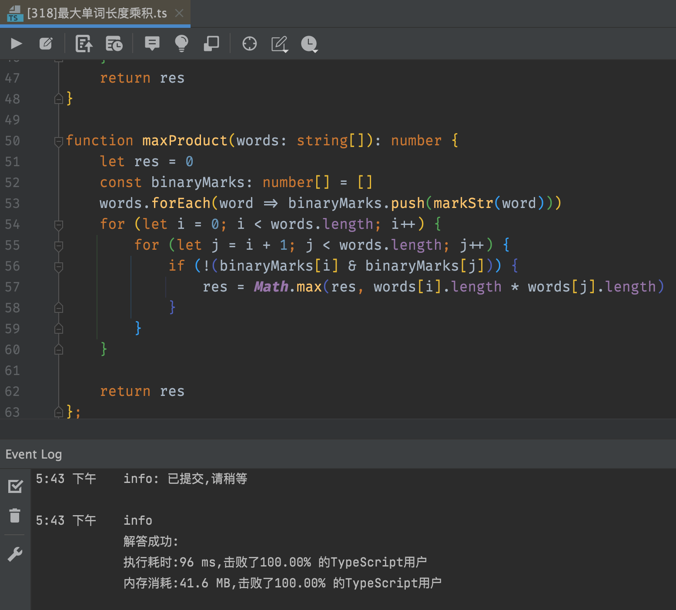This screenshot has width=676, height=610.
Task: Click the '已提交,请稍等' log message
Action: pyautogui.click(x=207, y=479)
